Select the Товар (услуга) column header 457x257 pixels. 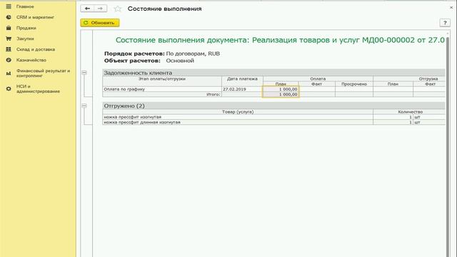[x=238, y=111]
